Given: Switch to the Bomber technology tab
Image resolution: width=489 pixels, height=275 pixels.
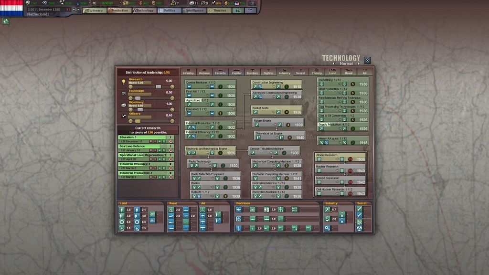Looking at the screenshot, I should coord(252,72).
